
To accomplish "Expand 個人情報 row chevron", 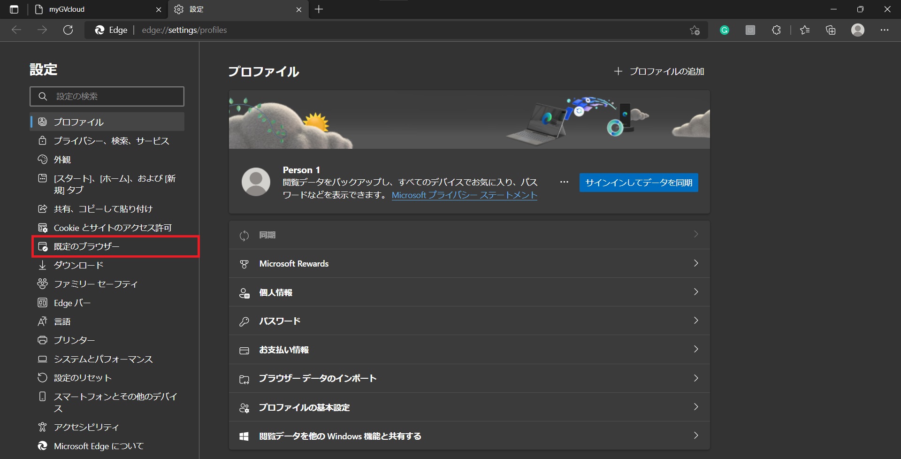I will (x=696, y=292).
